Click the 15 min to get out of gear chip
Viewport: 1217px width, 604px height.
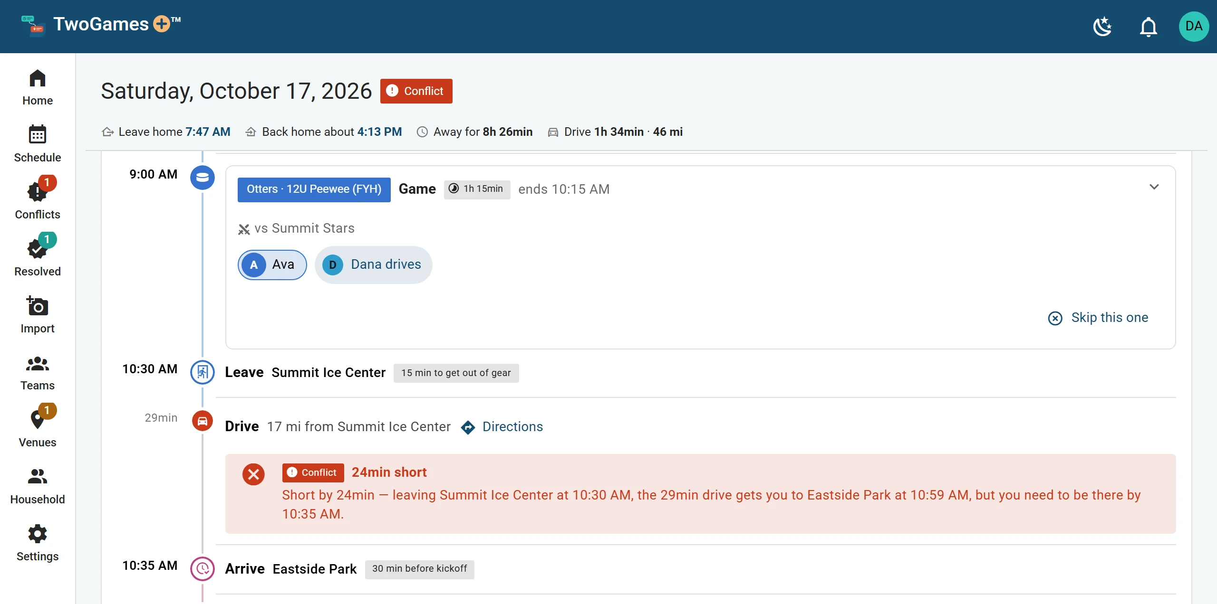456,373
